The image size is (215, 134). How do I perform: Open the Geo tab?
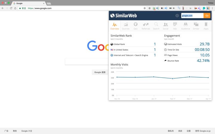136,26
